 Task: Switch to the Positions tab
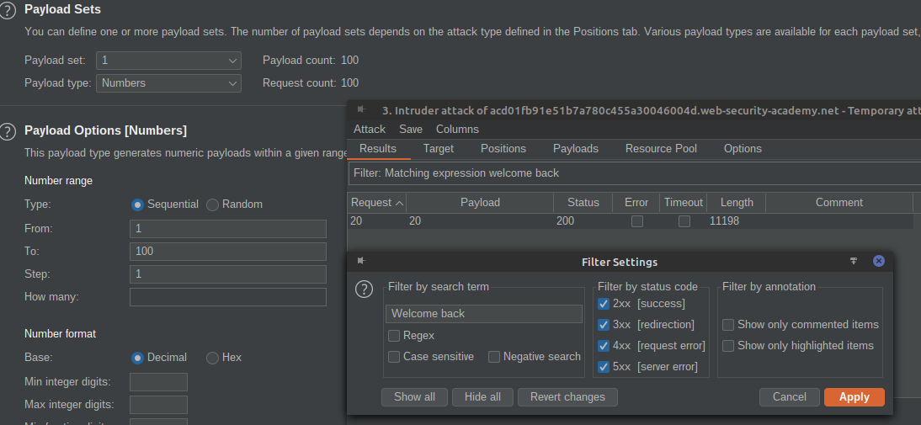point(503,149)
